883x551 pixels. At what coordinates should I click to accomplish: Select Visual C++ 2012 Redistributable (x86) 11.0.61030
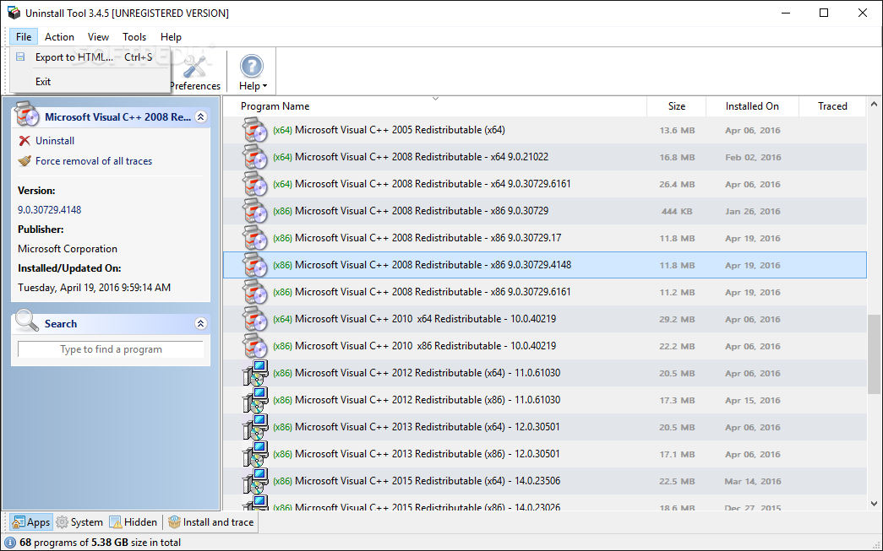[x=544, y=400]
